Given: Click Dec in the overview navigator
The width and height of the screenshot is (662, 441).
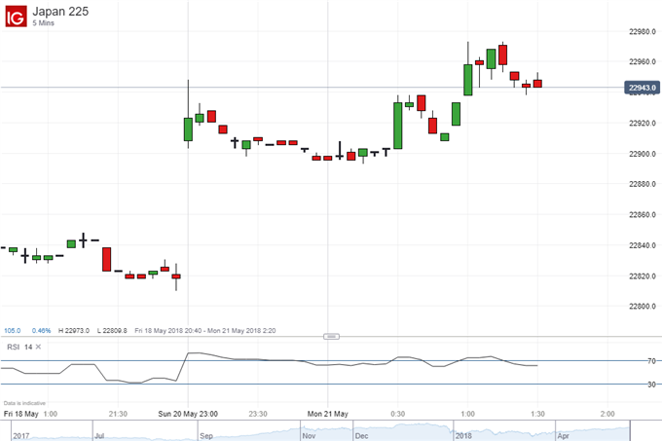Looking at the screenshot, I should click(x=362, y=436).
